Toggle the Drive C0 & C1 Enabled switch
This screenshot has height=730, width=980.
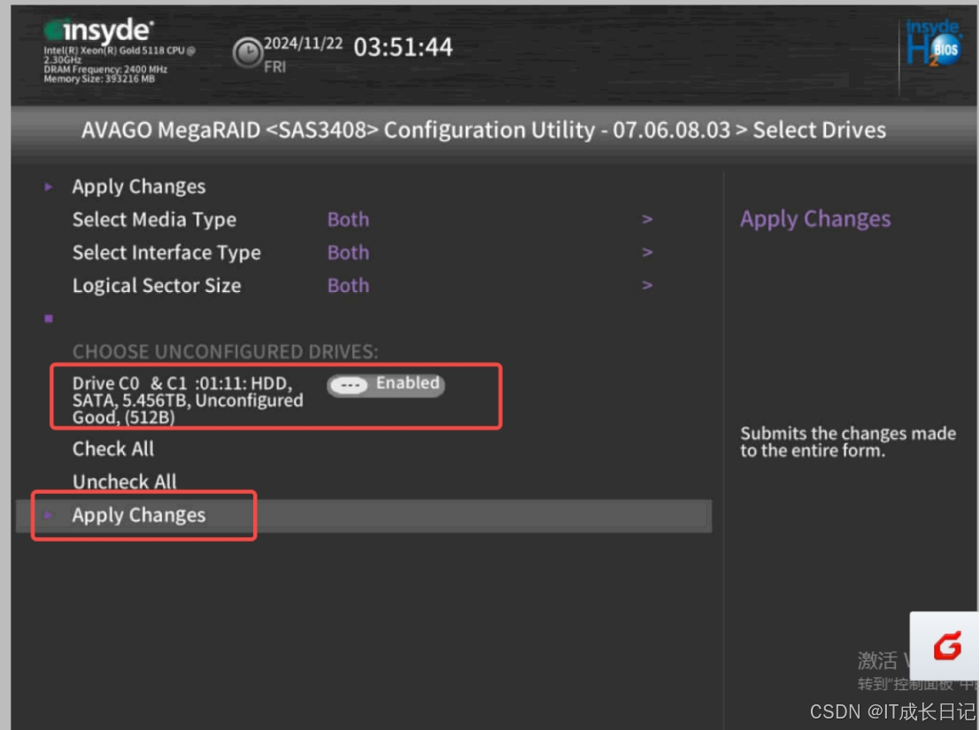[x=386, y=385]
